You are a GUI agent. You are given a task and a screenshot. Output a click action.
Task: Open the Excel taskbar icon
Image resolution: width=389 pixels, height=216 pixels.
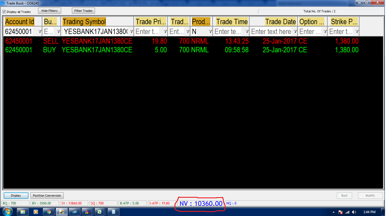click(100, 212)
